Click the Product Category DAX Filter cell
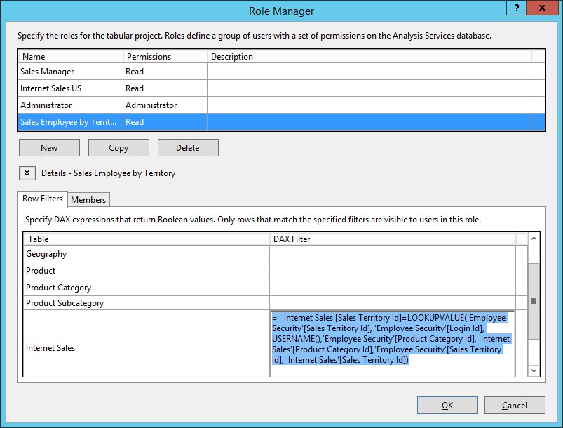 (x=392, y=288)
